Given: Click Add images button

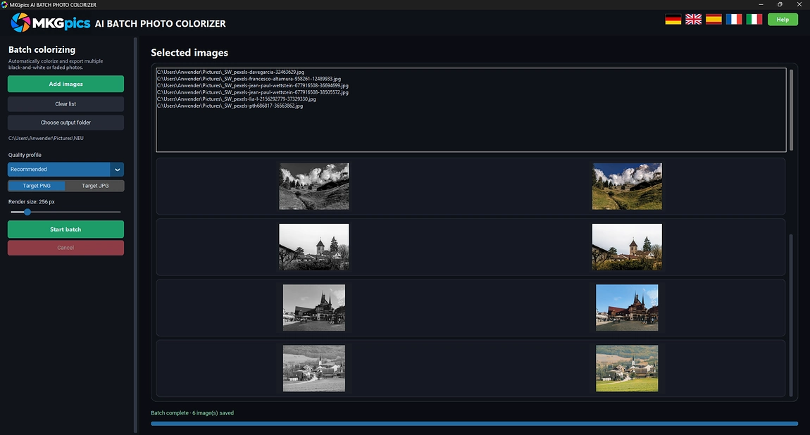Looking at the screenshot, I should [x=66, y=84].
